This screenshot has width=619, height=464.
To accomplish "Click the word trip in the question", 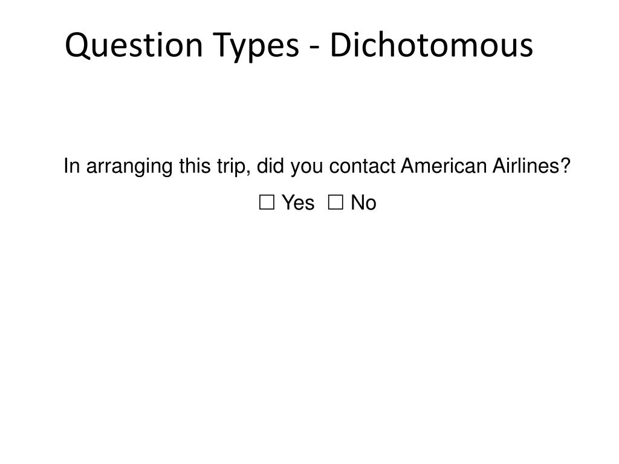I will [233, 167].
